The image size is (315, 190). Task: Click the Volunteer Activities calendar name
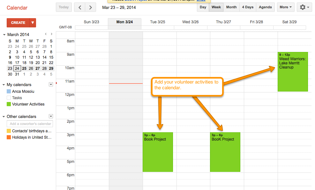(28, 104)
